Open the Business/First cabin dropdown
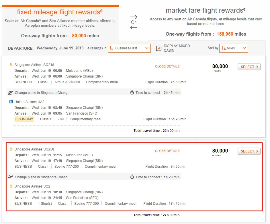 [x=129, y=48]
